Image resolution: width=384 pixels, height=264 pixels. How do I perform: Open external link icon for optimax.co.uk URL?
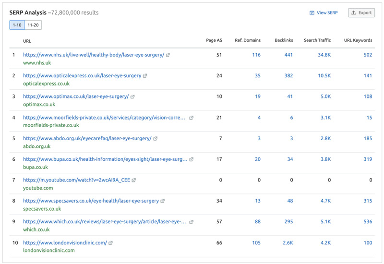(x=132, y=96)
